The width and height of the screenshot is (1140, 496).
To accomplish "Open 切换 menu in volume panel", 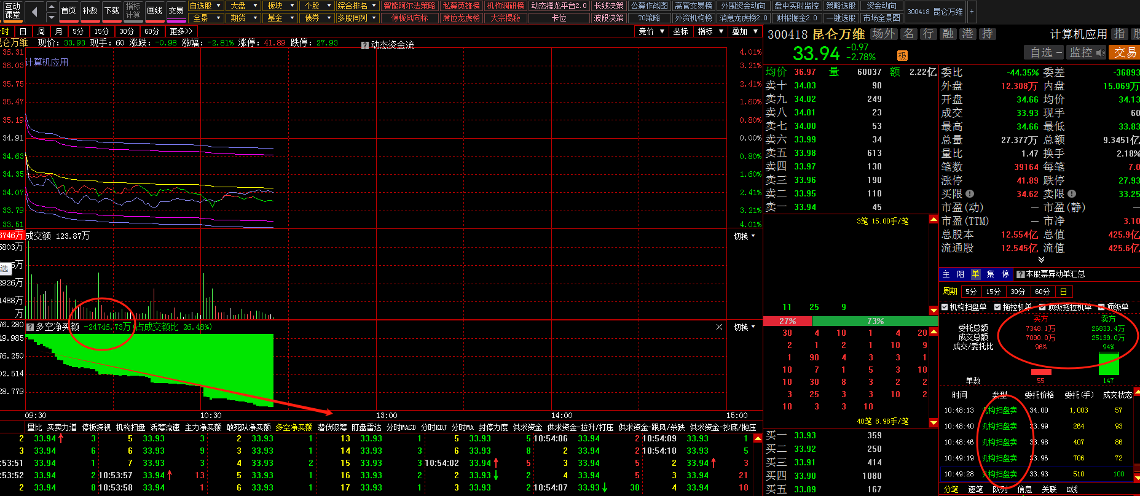I will point(744,236).
